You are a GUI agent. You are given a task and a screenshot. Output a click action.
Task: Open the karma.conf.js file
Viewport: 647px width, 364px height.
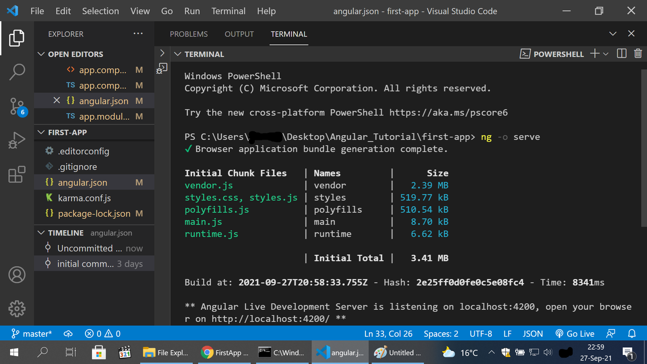95,198
